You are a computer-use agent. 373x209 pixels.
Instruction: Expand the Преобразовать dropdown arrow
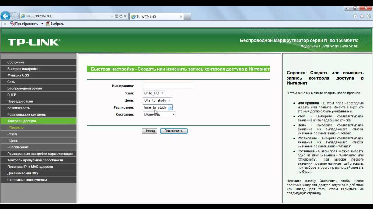[x=42, y=24]
